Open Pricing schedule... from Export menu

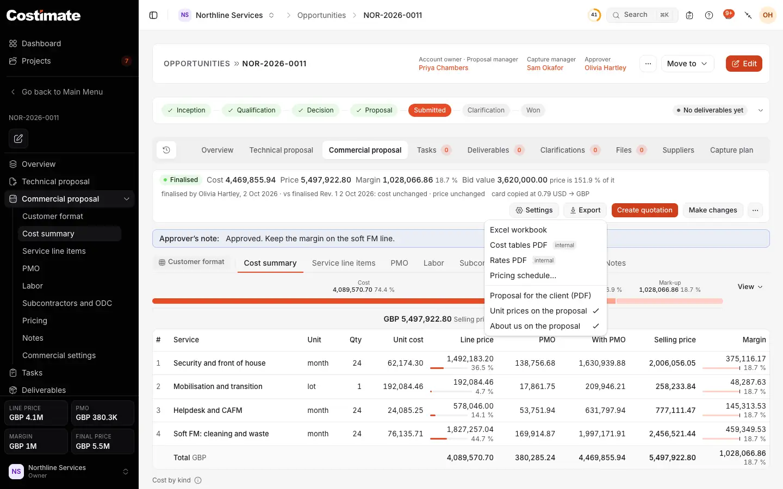point(545,275)
